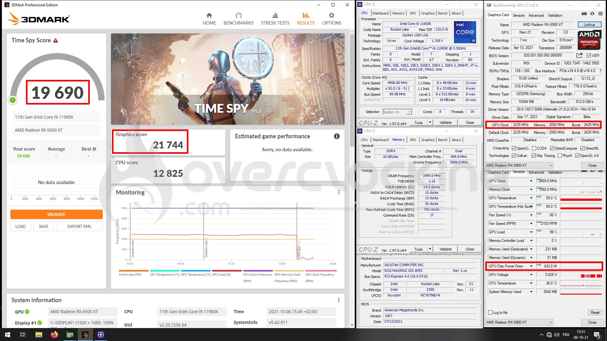Screen dimensions: 607x341
Task: Toggle the Ray Tracing checkbox in GPU-Z
Action: pyautogui.click(x=534, y=156)
